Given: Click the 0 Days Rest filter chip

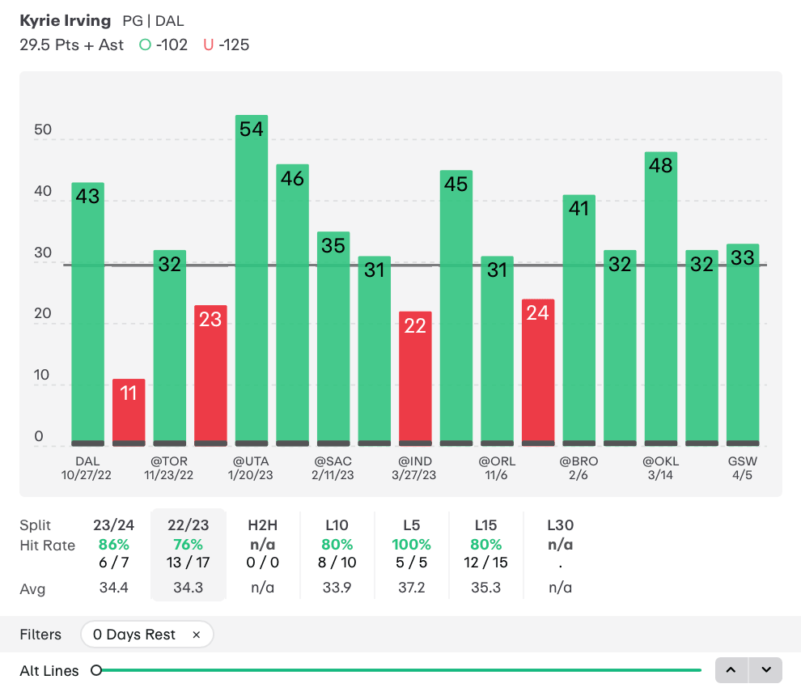Looking at the screenshot, I should tap(146, 635).
